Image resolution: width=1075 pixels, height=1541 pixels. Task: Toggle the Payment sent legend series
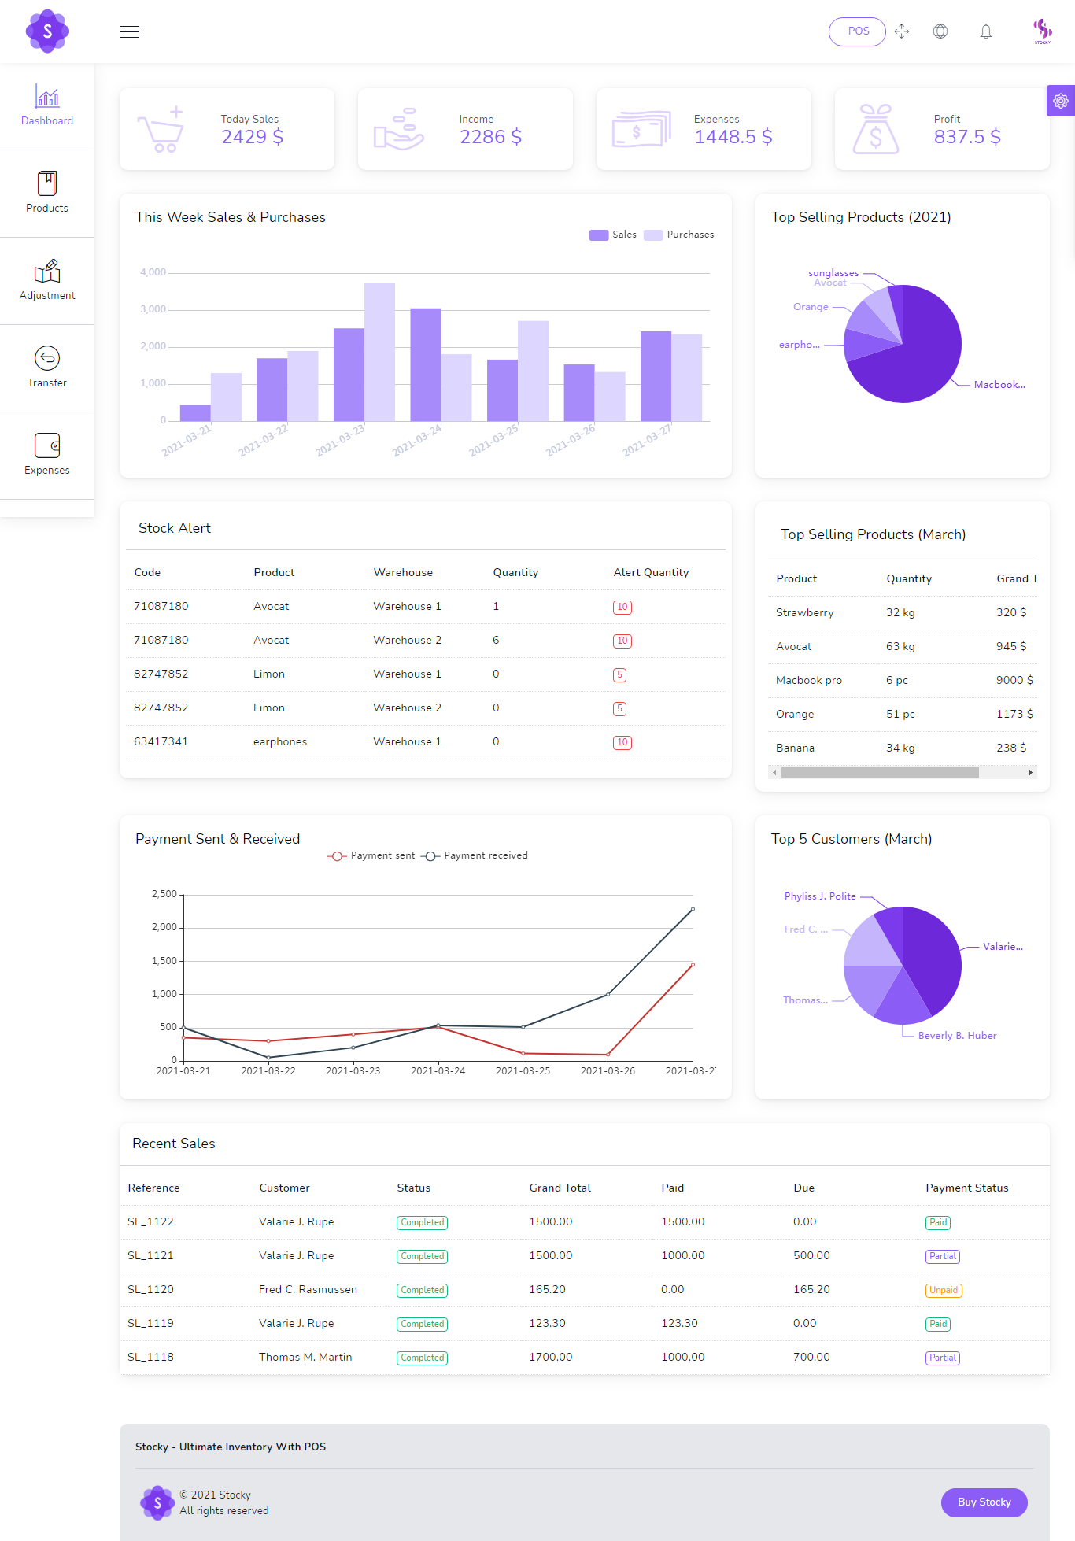pos(371,856)
